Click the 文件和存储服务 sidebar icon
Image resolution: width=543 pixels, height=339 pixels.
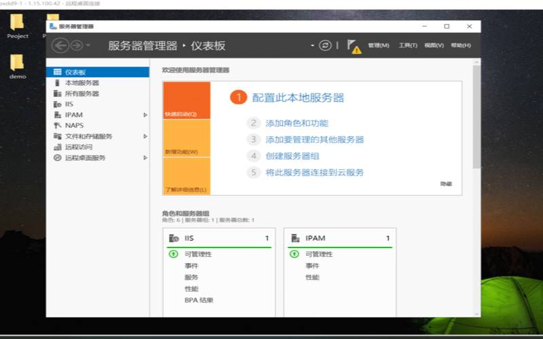pos(58,136)
